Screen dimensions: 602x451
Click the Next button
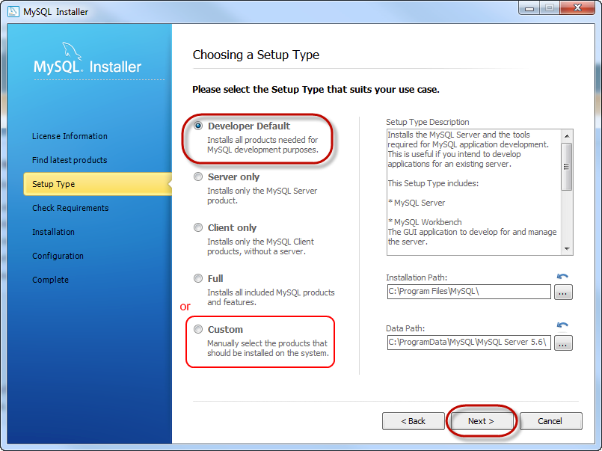coord(481,421)
